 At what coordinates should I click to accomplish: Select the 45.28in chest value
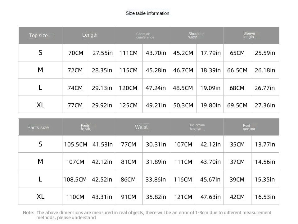click(156, 70)
